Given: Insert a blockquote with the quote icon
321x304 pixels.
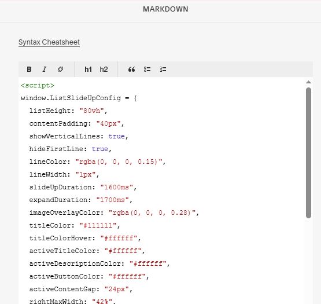Looking at the screenshot, I should pos(131,69).
